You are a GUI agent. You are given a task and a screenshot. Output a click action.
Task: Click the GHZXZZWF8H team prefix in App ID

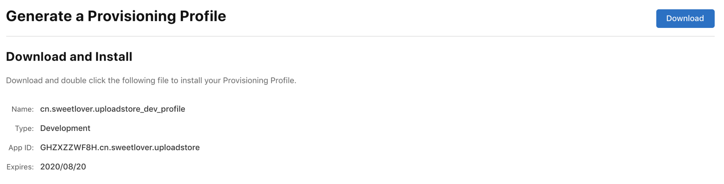point(69,147)
